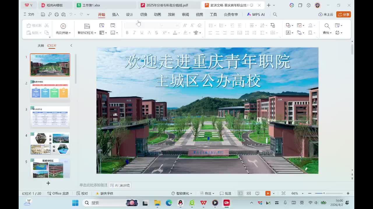
Task: Click the save icon in quick access toolbar
Action: (43, 15)
